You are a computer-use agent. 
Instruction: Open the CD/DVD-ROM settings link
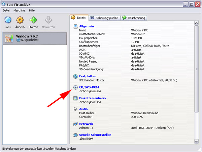point(89,87)
